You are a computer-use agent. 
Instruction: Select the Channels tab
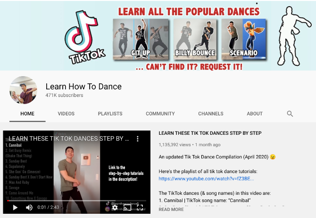pyautogui.click(x=211, y=113)
